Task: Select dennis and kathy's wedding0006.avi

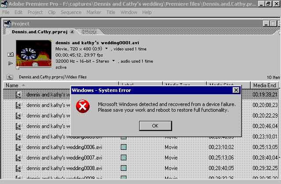Action: pyautogui.click(x=64, y=147)
